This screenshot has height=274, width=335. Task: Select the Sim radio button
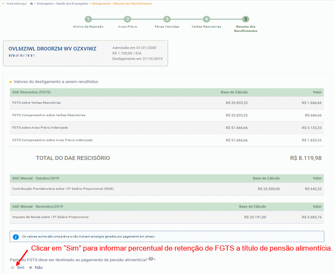13,267
